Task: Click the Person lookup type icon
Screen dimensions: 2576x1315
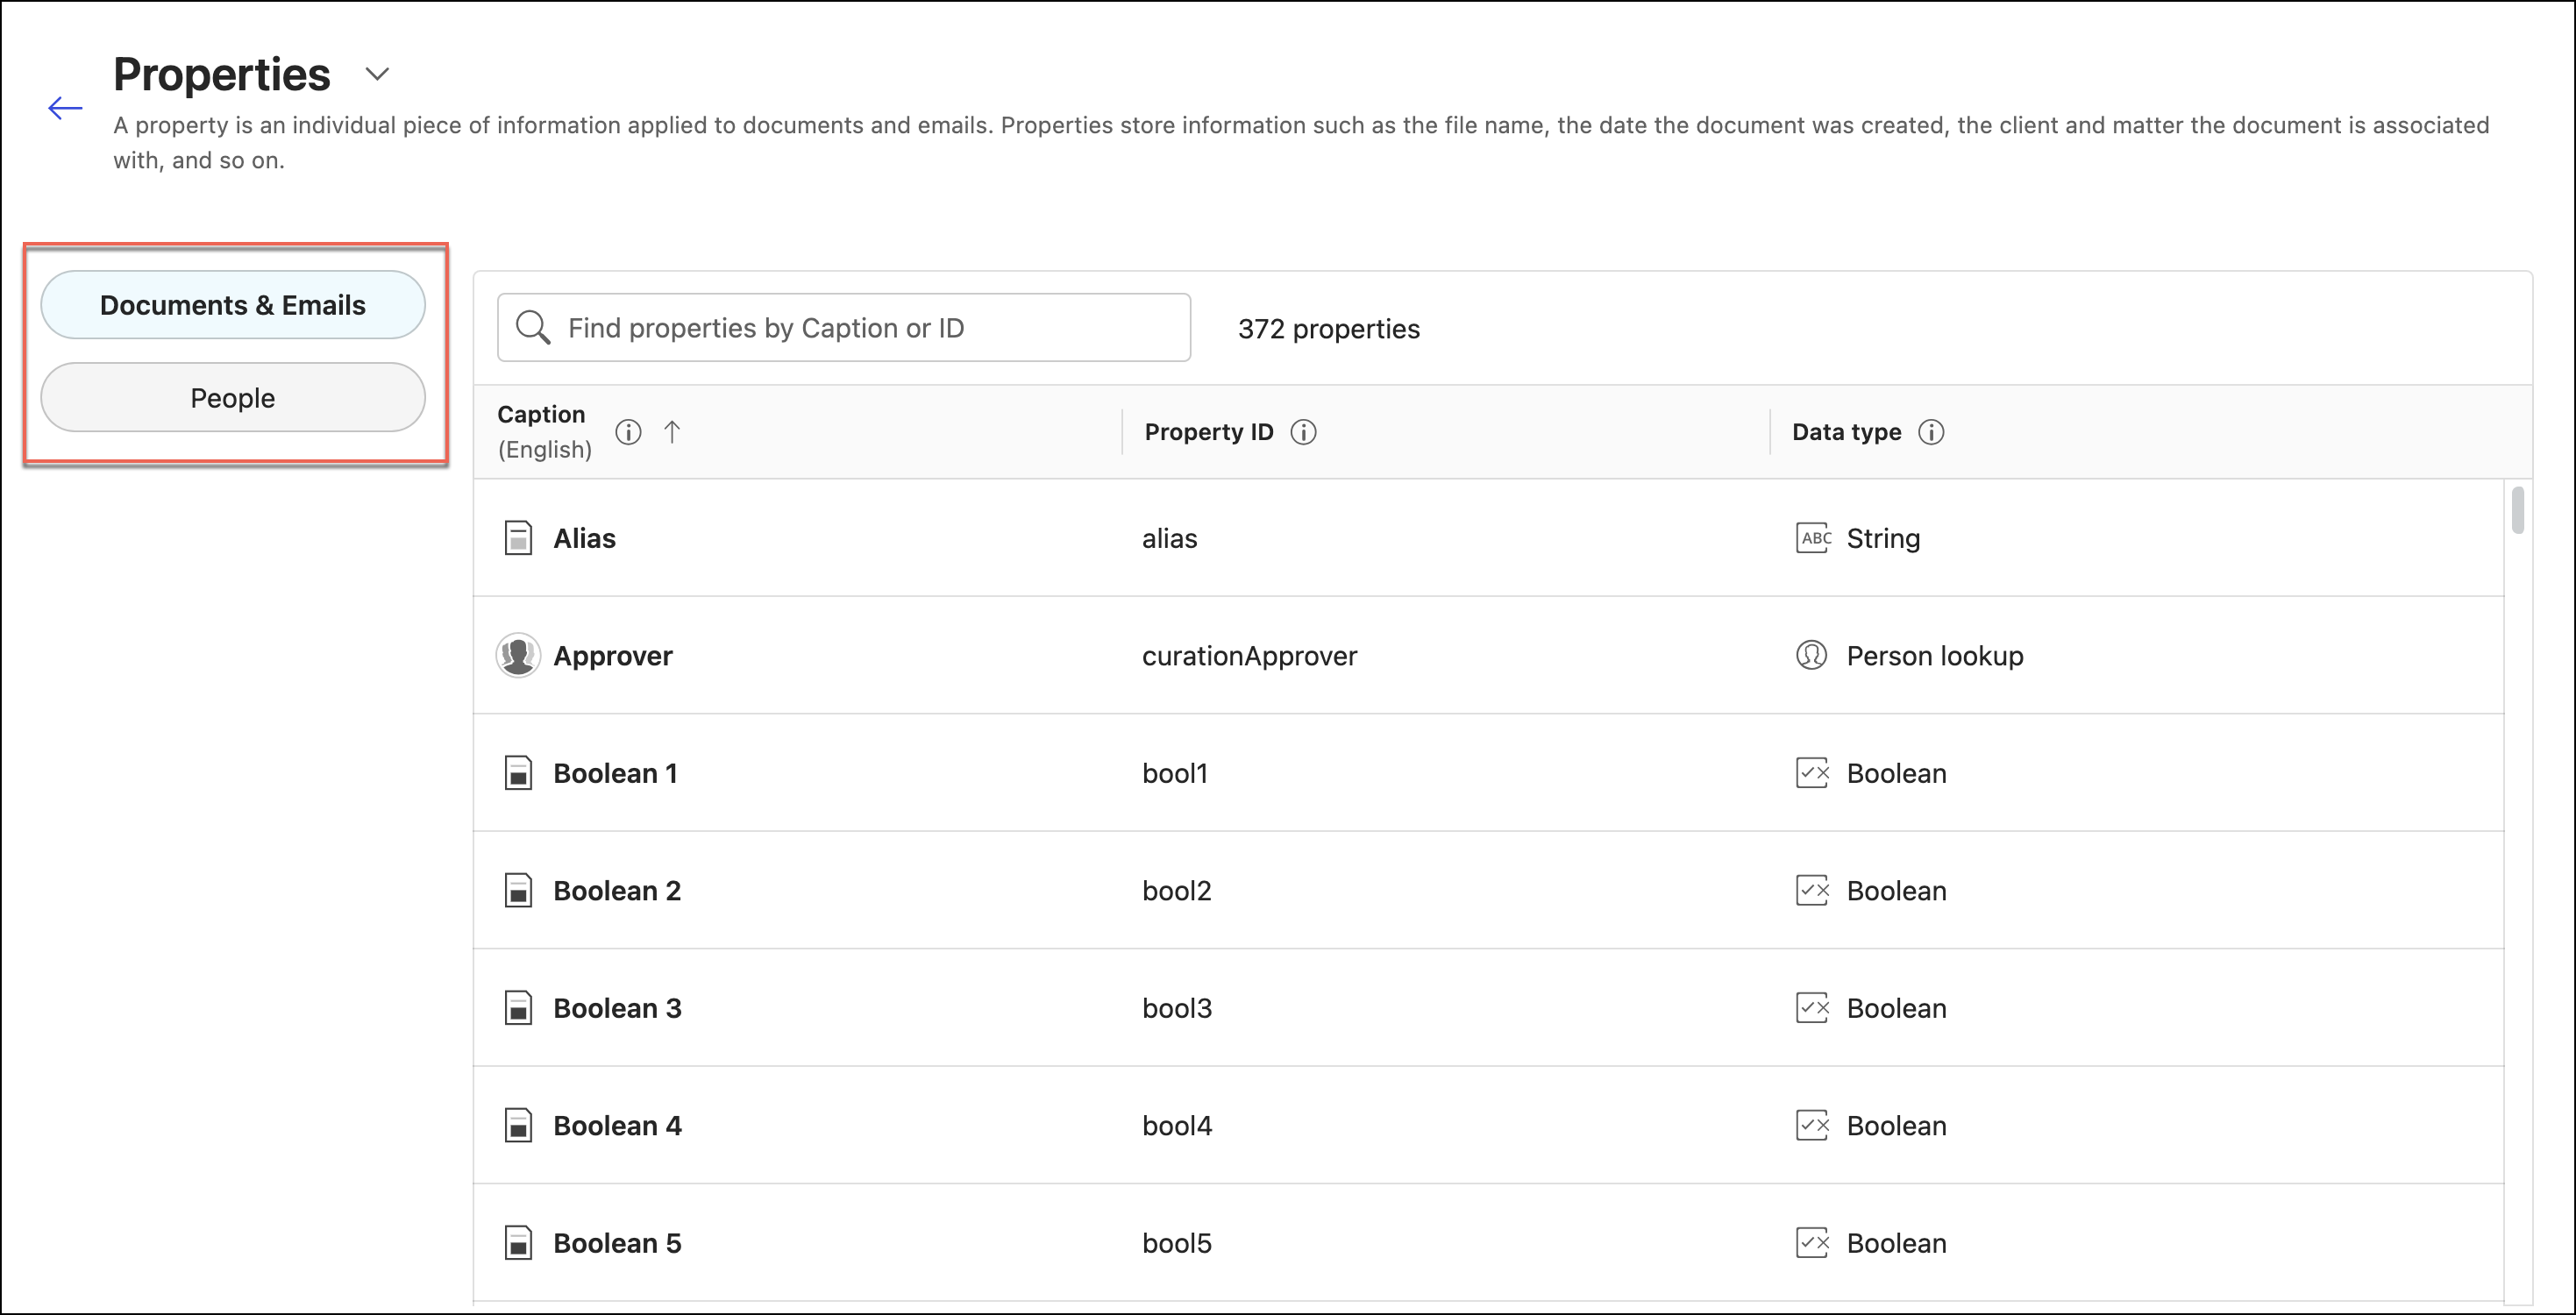Action: (x=1811, y=656)
